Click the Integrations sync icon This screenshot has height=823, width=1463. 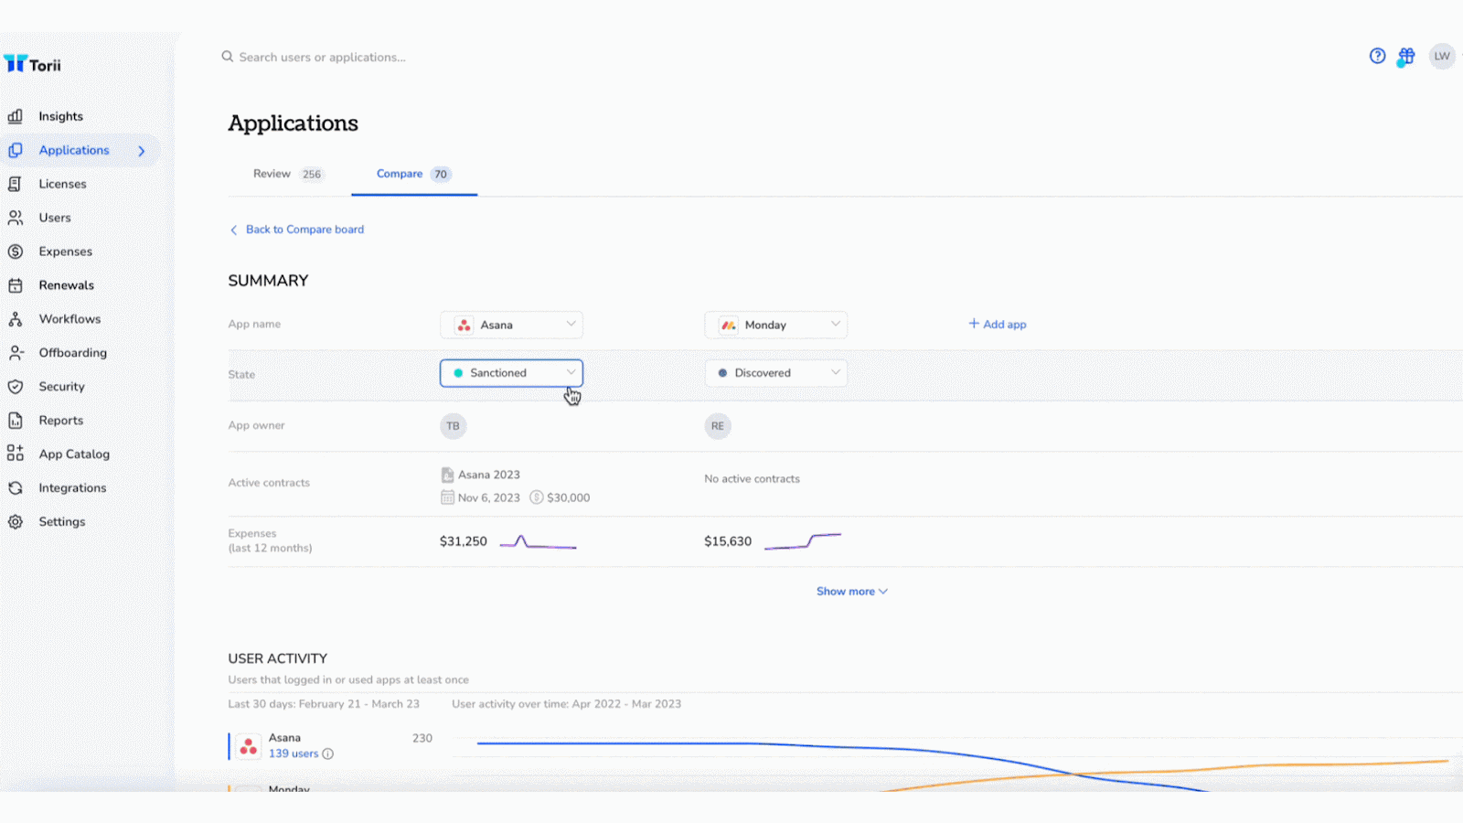(16, 488)
